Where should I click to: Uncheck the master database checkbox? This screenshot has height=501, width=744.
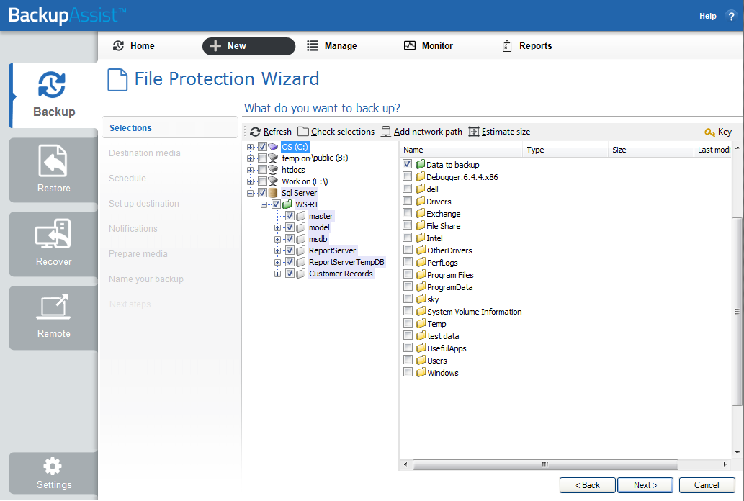[290, 216]
